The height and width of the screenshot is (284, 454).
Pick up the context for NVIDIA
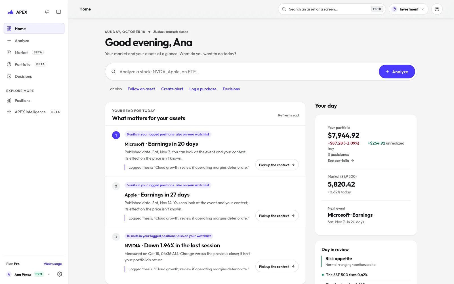[277, 266]
